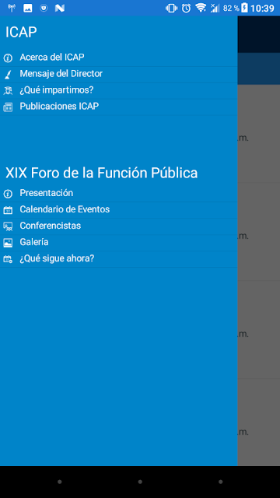Open Acerca del ICAP menu entry
Screen dimensions: 280x498
click(x=119, y=58)
